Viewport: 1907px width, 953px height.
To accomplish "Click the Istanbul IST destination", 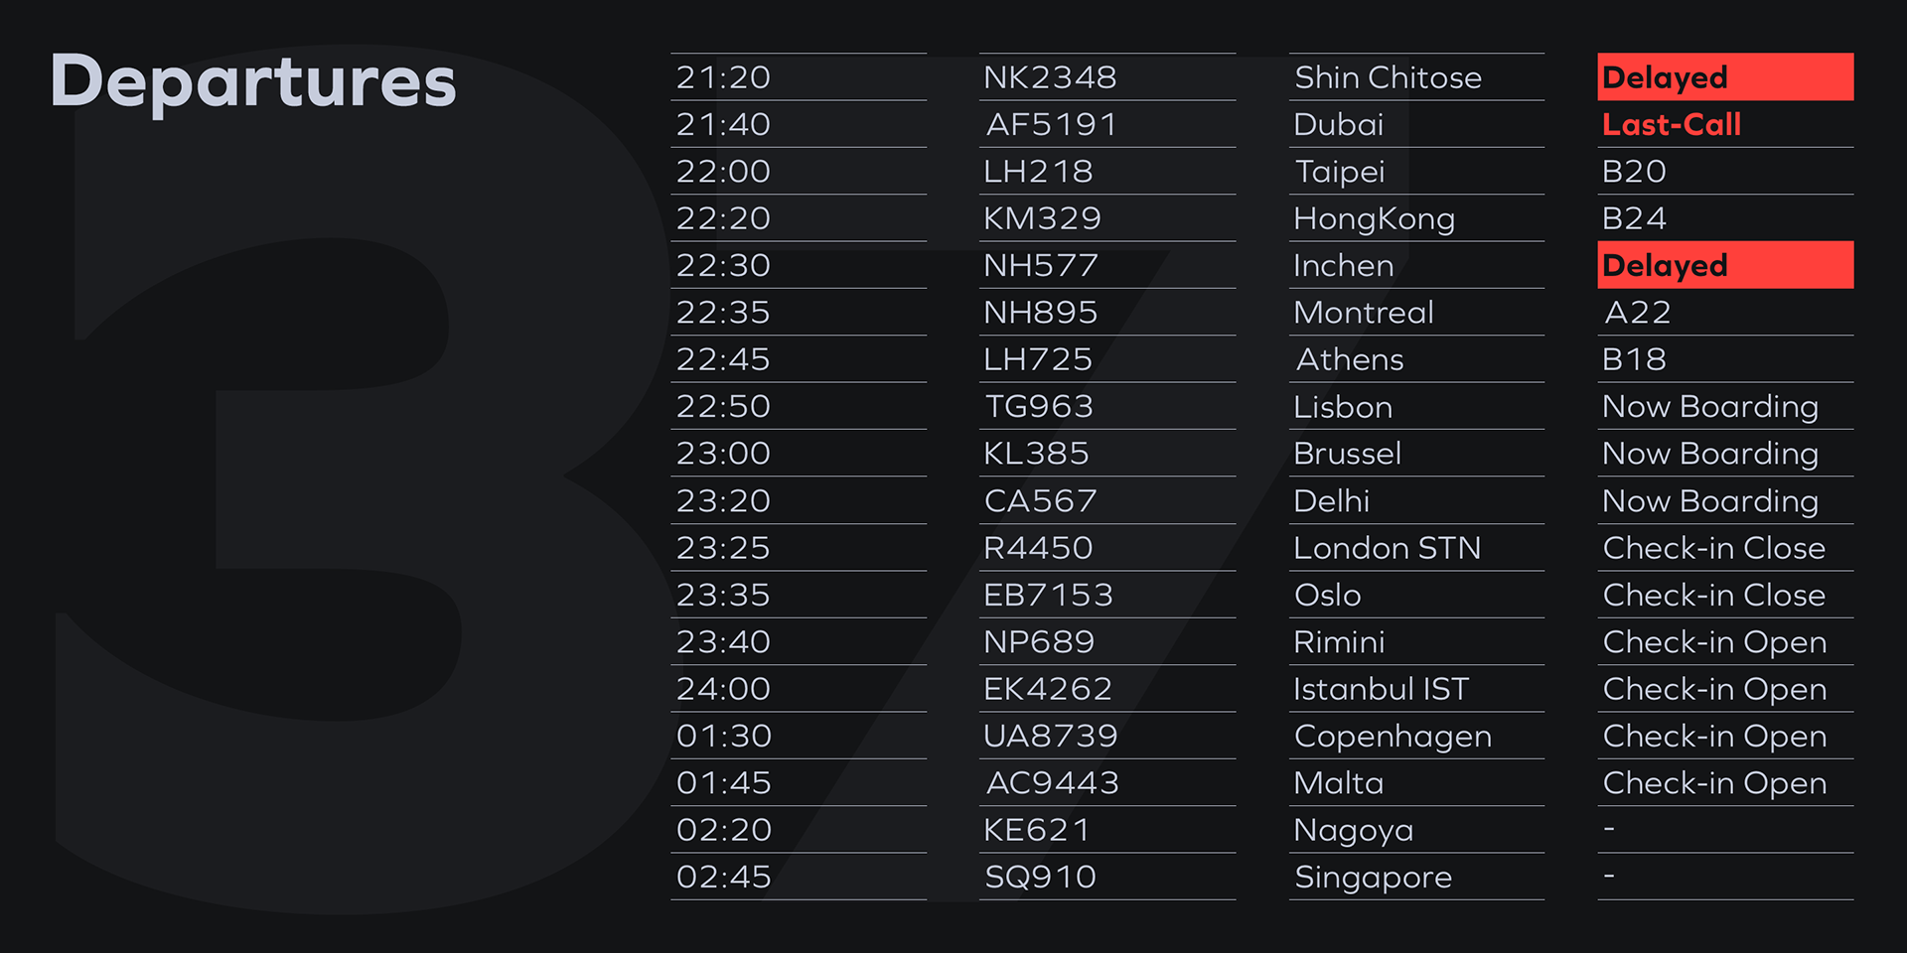I will pyautogui.click(x=1381, y=689).
